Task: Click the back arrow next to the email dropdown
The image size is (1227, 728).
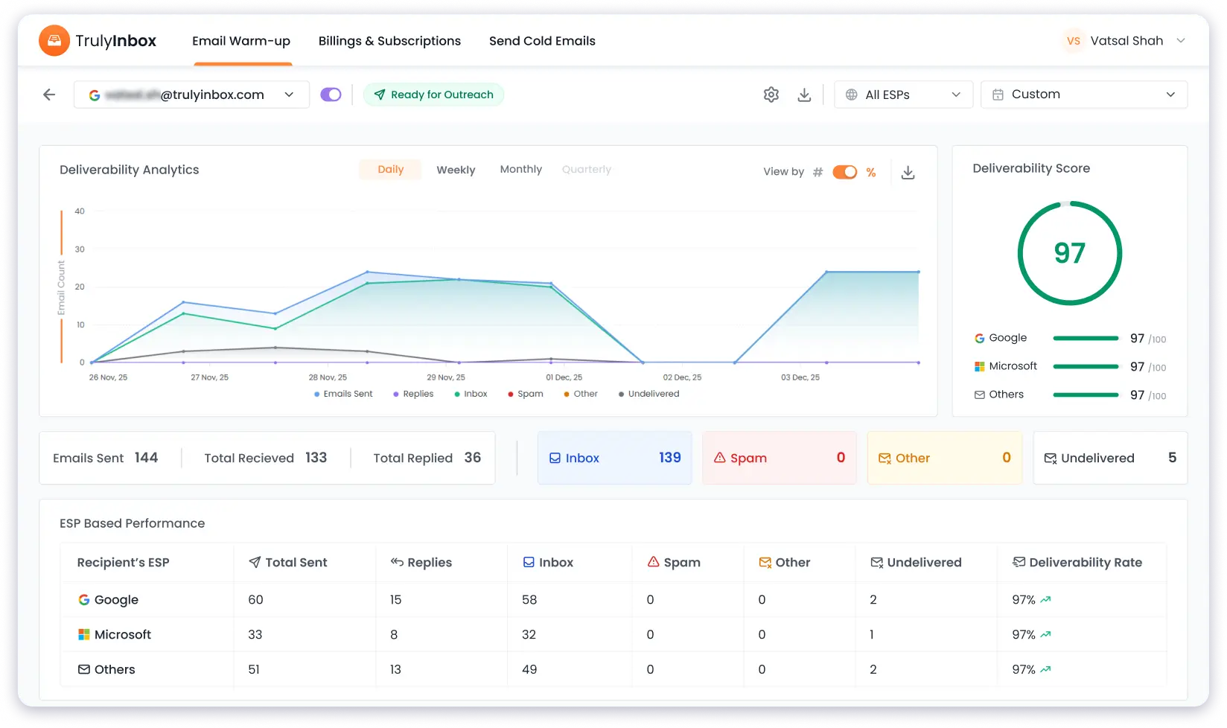Action: pyautogui.click(x=48, y=95)
